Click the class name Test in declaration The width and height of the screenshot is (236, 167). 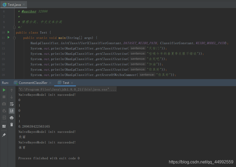[43, 33]
